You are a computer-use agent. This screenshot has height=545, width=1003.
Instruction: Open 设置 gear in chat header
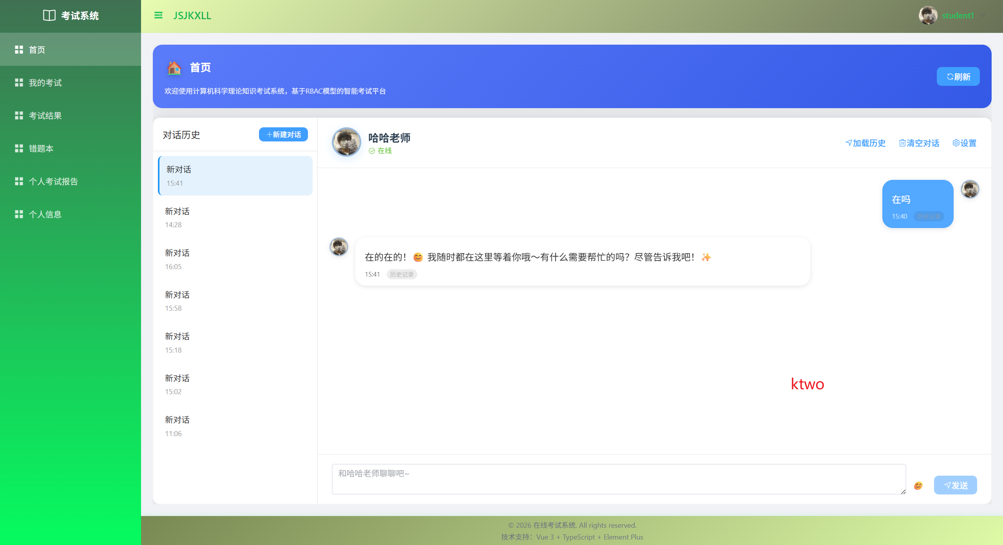(964, 143)
